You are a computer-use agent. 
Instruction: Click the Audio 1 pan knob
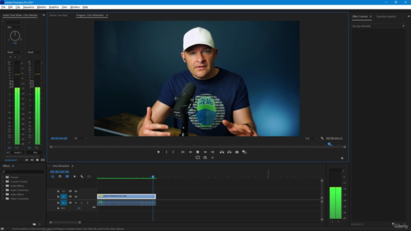[x=15, y=36]
